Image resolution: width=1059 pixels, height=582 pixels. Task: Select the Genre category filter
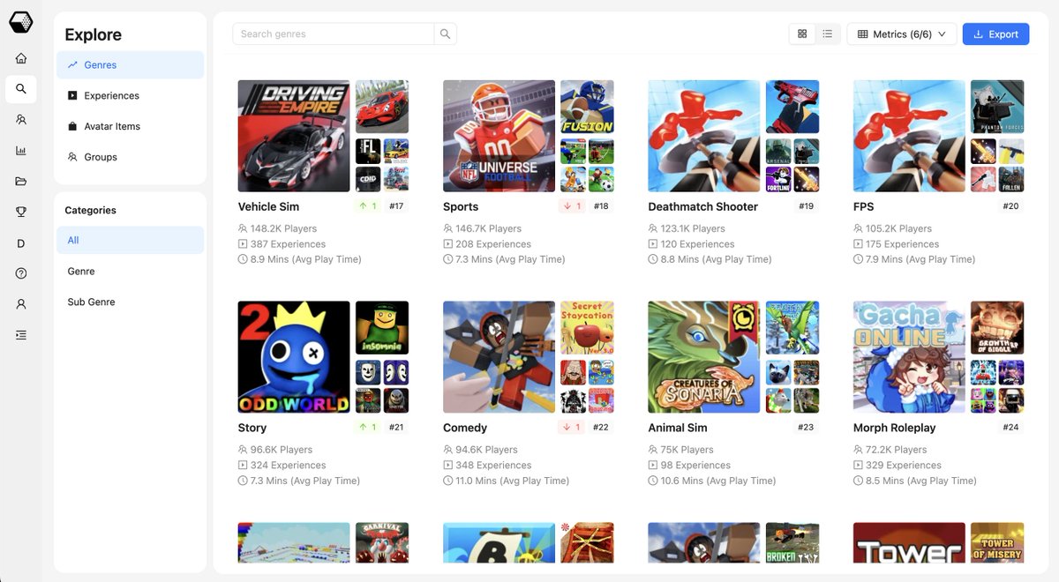pos(80,272)
